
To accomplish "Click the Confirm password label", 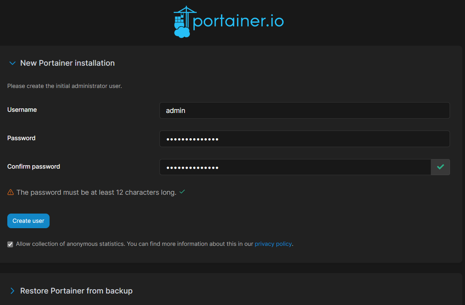I will click(x=33, y=166).
